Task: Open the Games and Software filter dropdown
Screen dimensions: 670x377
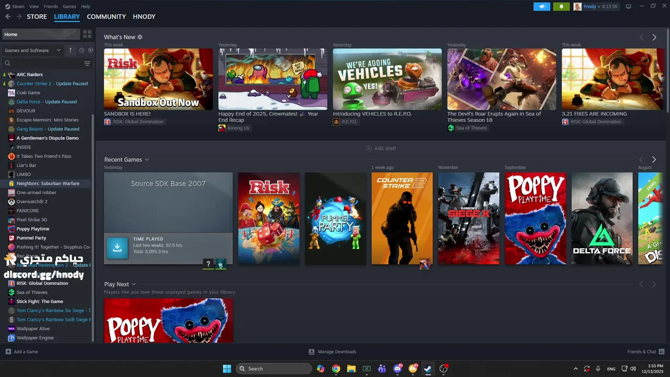Action: pyautogui.click(x=32, y=50)
